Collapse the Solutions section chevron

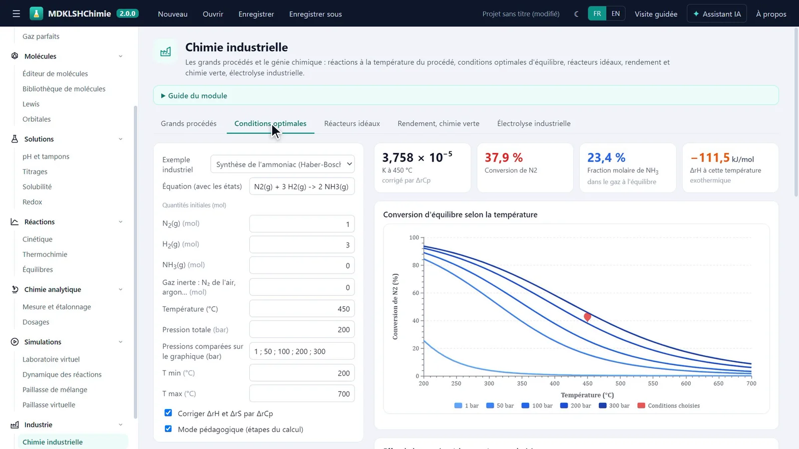pyautogui.click(x=120, y=139)
